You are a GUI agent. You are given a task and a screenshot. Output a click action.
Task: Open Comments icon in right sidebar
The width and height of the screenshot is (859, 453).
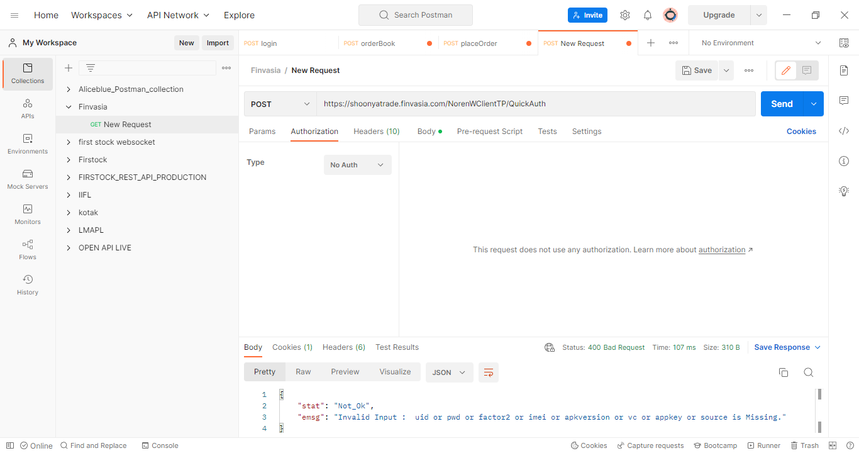click(844, 101)
